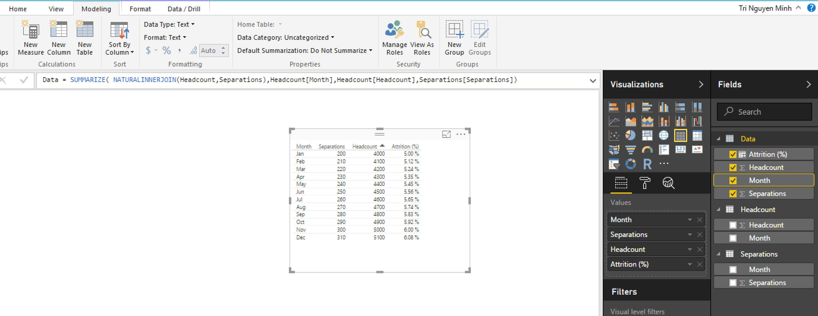818x316 pixels.
Task: Open the Analytics magnifier pane
Action: coord(668,183)
